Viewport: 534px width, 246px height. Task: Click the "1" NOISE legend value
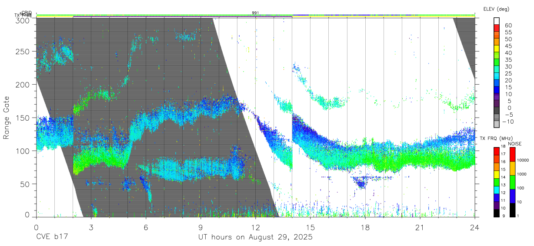[518, 216]
